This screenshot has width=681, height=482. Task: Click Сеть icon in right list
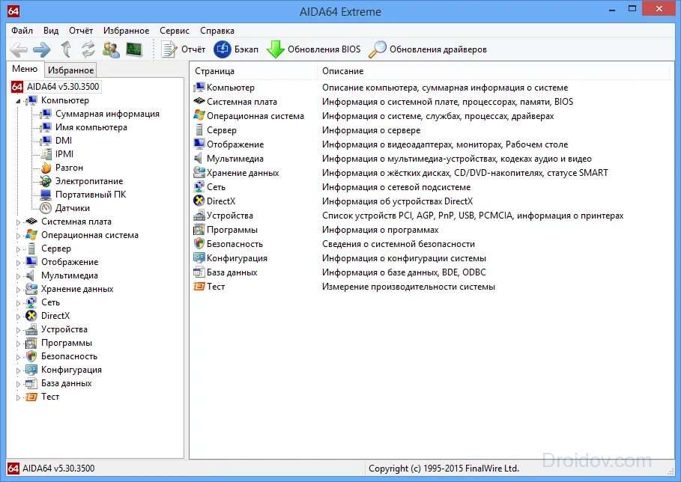click(199, 187)
